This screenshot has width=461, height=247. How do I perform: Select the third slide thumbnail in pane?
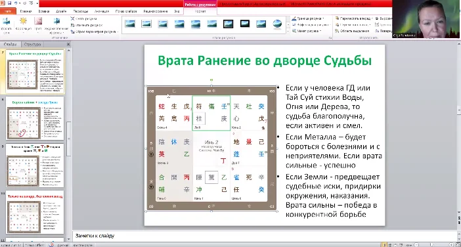[35, 166]
